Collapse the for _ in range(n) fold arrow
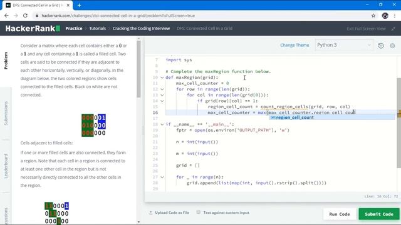This screenshot has height=225, width=401. 162,177
